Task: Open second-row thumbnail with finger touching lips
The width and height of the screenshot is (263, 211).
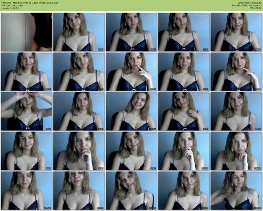Action: pos(131,72)
